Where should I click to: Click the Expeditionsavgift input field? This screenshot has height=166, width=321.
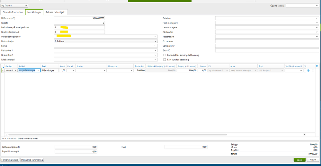(x=76, y=152)
